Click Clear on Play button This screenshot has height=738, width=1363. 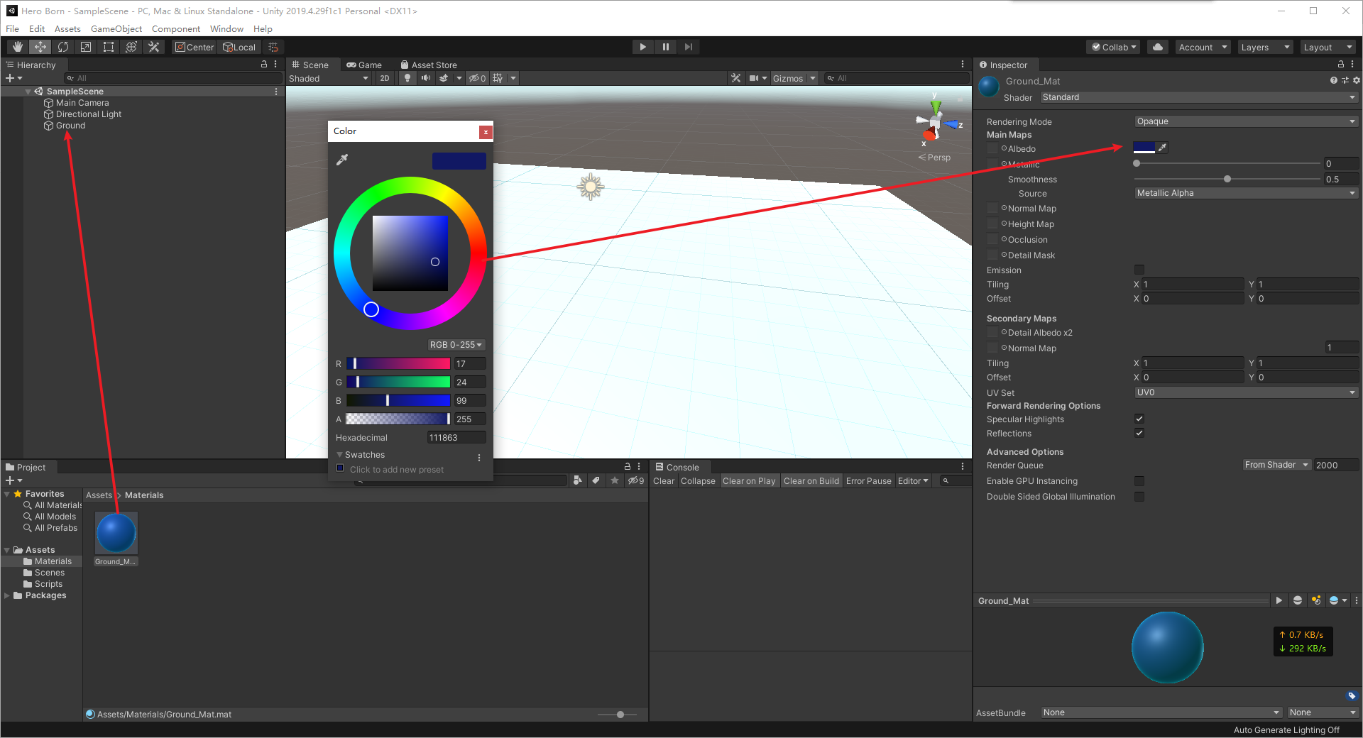pyautogui.click(x=749, y=481)
